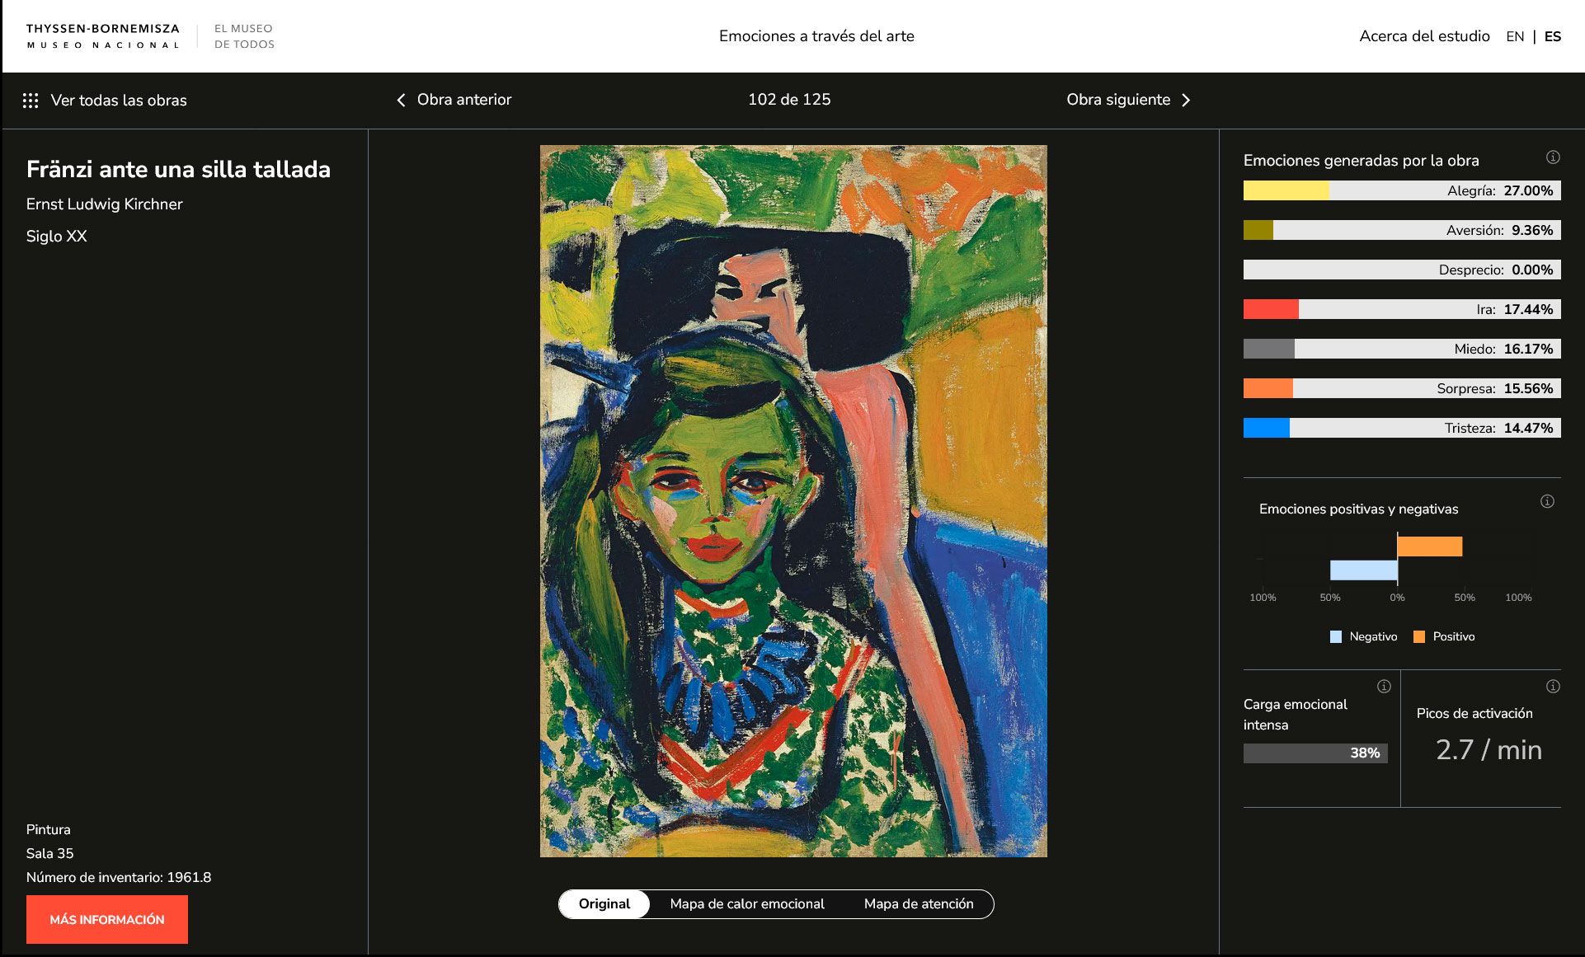Go to Obra siguiente
Viewport: 1585px width, 957px height.
point(1118,100)
